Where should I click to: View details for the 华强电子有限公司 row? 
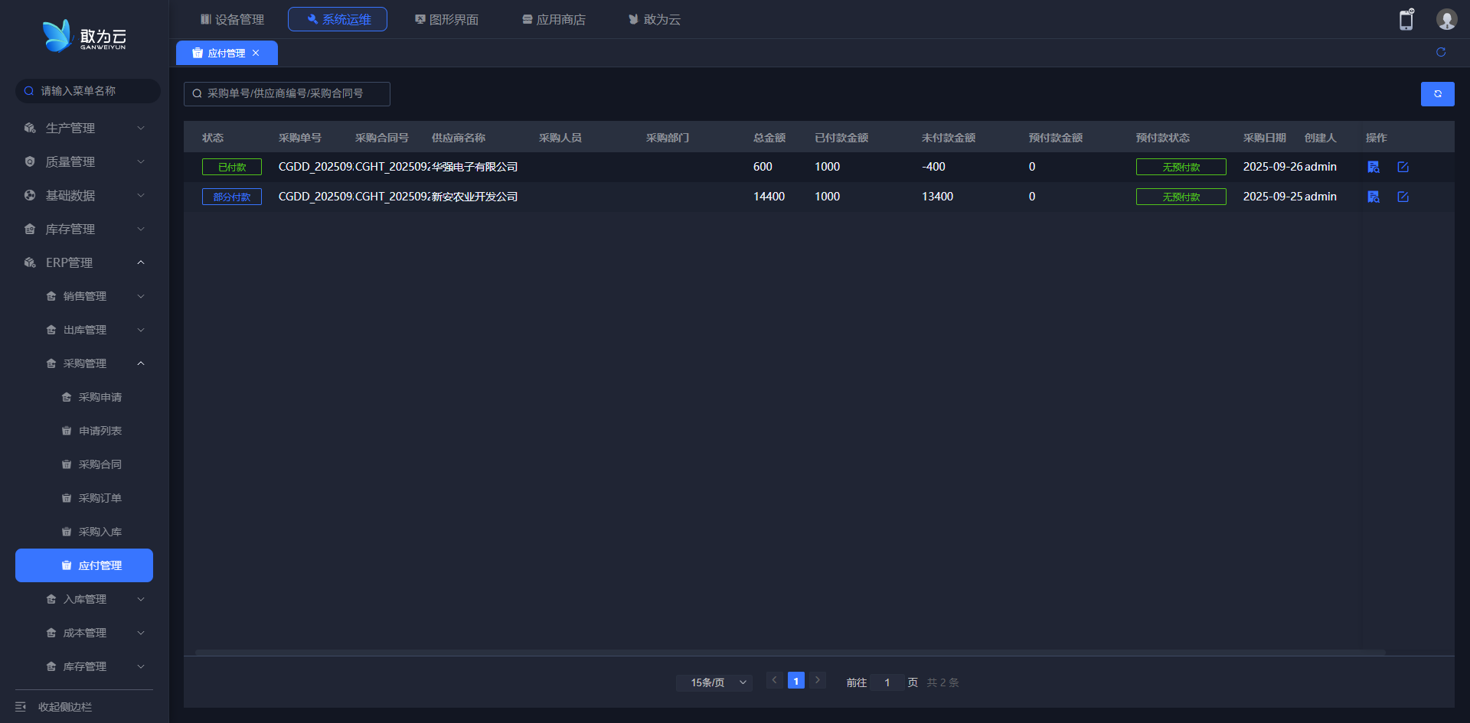pyautogui.click(x=1374, y=167)
